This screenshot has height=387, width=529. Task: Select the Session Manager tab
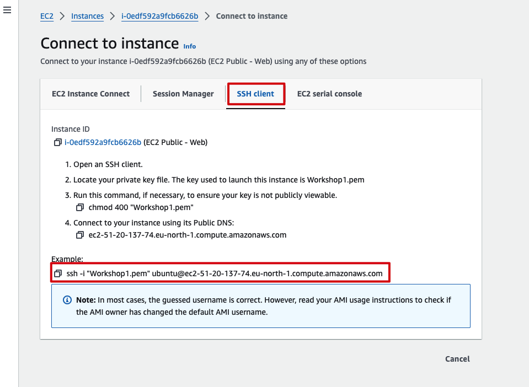coord(183,94)
